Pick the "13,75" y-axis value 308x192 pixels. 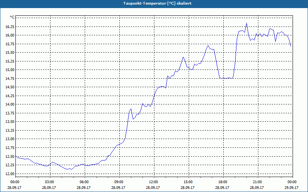[10, 113]
